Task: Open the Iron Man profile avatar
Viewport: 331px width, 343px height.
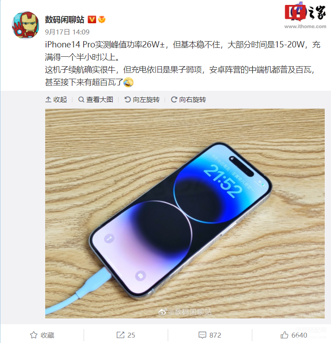Action: [x=25, y=25]
